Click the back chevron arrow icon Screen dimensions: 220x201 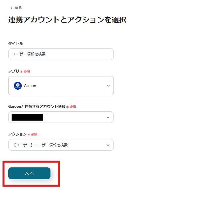[x=11, y=8]
